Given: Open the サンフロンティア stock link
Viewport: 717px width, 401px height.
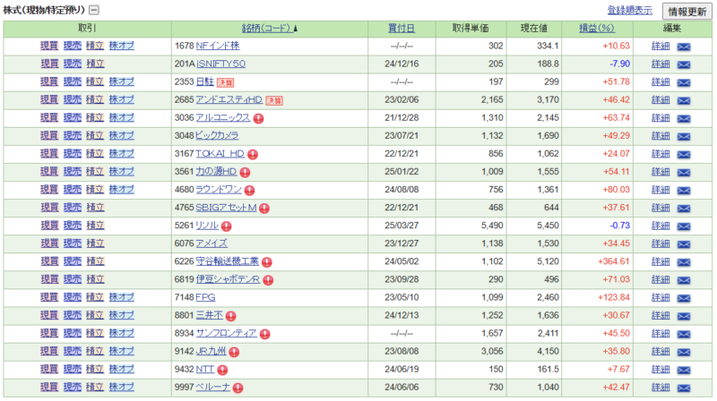Looking at the screenshot, I should click(227, 333).
